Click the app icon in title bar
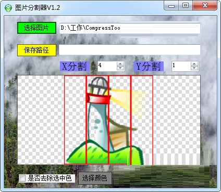Screen dimensions: 221x192 (x=8, y=8)
